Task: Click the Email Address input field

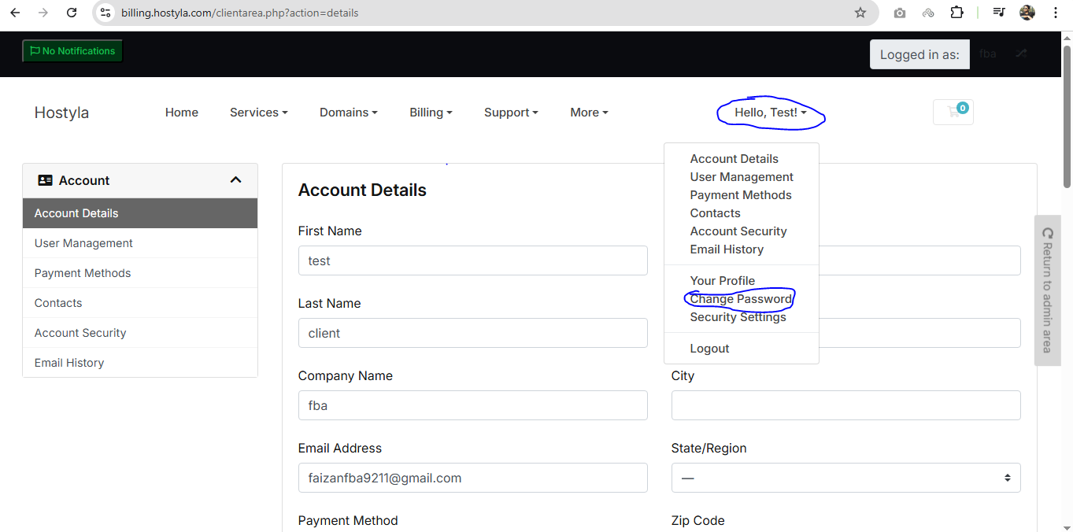Action: [472, 478]
